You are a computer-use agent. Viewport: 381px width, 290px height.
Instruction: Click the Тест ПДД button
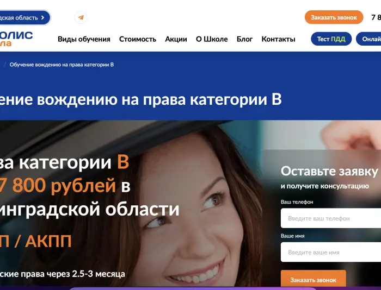331,39
